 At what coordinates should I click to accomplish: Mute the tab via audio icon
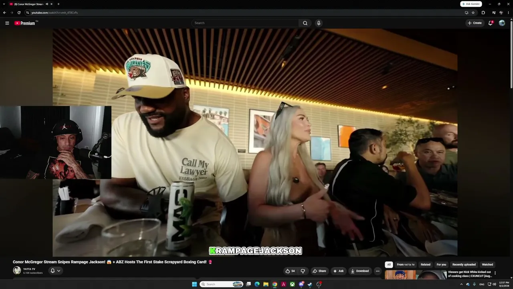coord(47,4)
